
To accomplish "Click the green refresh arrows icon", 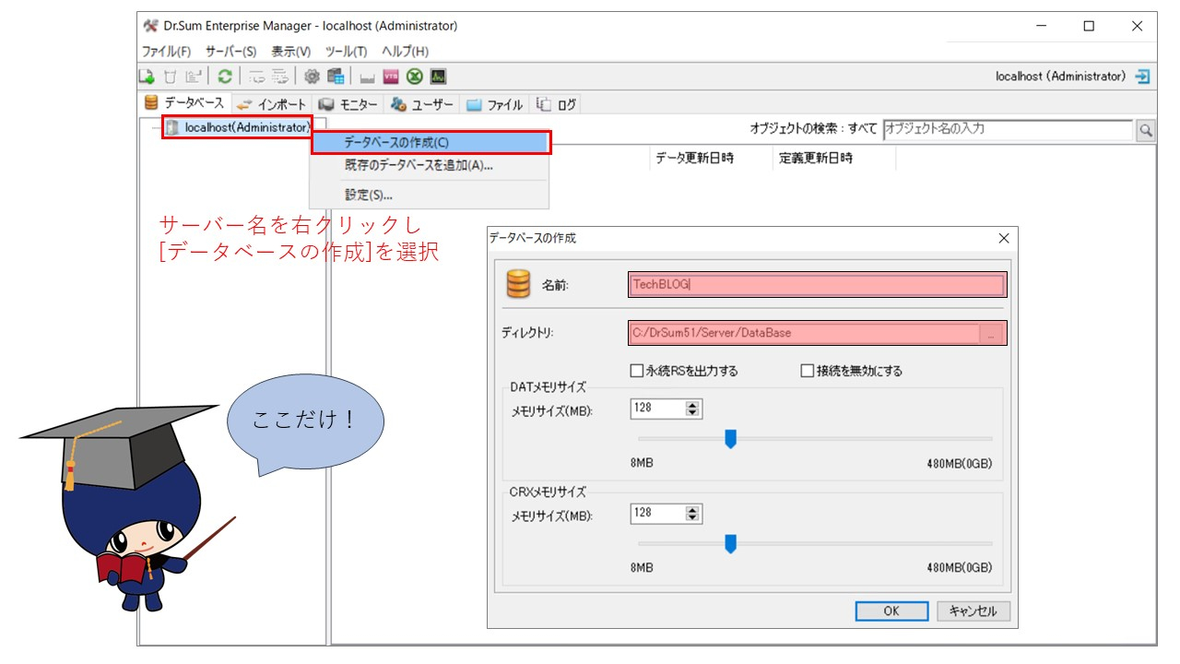I will [x=224, y=77].
